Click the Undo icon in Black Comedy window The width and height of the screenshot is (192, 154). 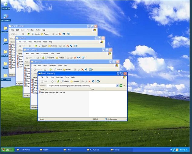click(x=93, y=81)
